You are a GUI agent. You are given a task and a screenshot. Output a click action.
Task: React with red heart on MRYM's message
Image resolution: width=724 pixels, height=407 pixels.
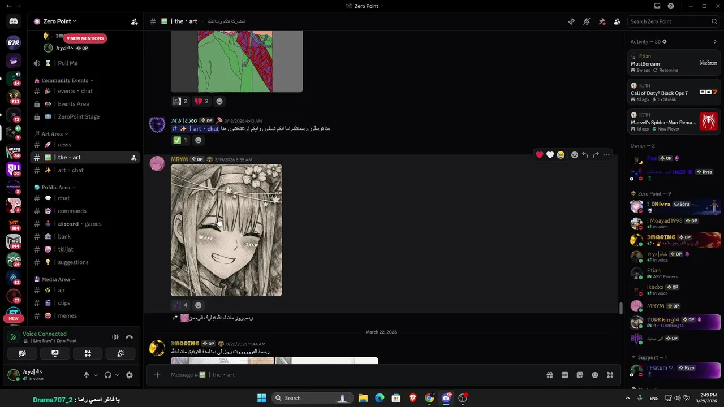tap(540, 155)
